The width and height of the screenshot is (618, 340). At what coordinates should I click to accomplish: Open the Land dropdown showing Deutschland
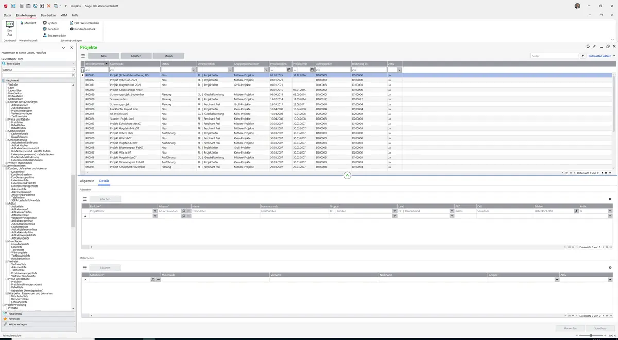pos(452,211)
